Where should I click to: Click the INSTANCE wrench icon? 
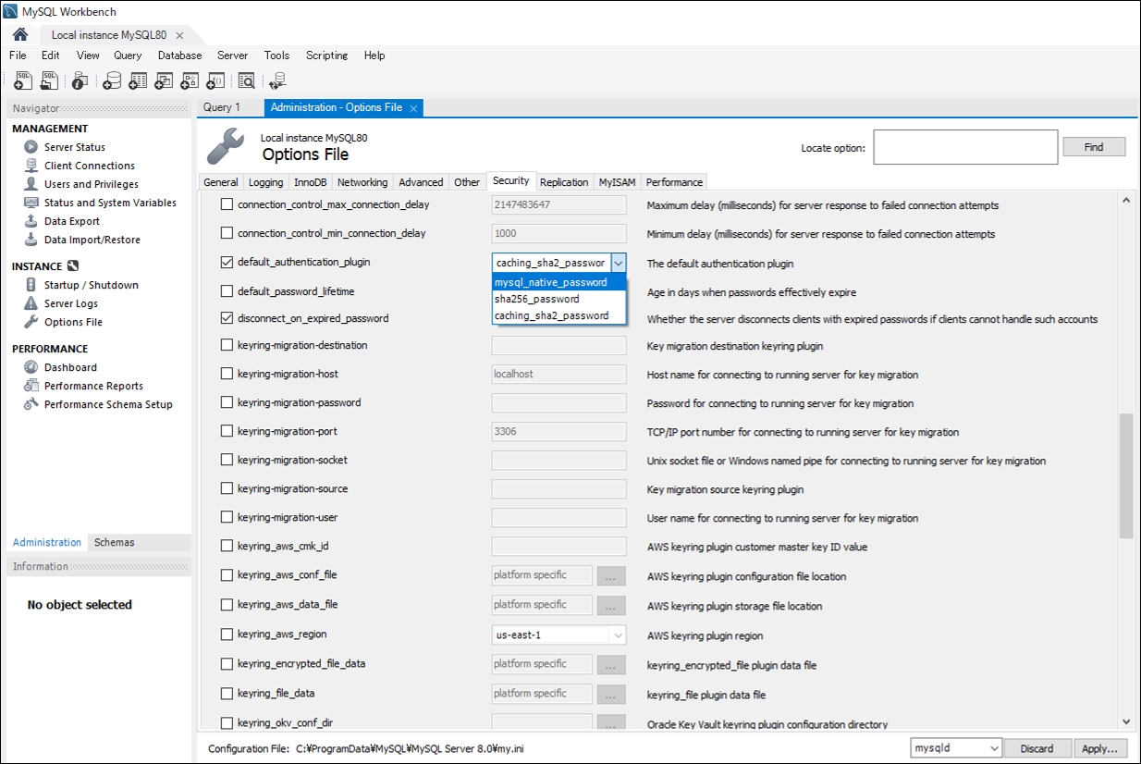[x=73, y=266]
